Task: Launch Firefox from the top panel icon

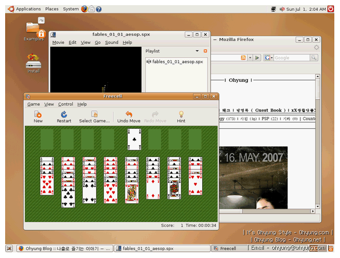Action: pyautogui.click(x=84, y=9)
